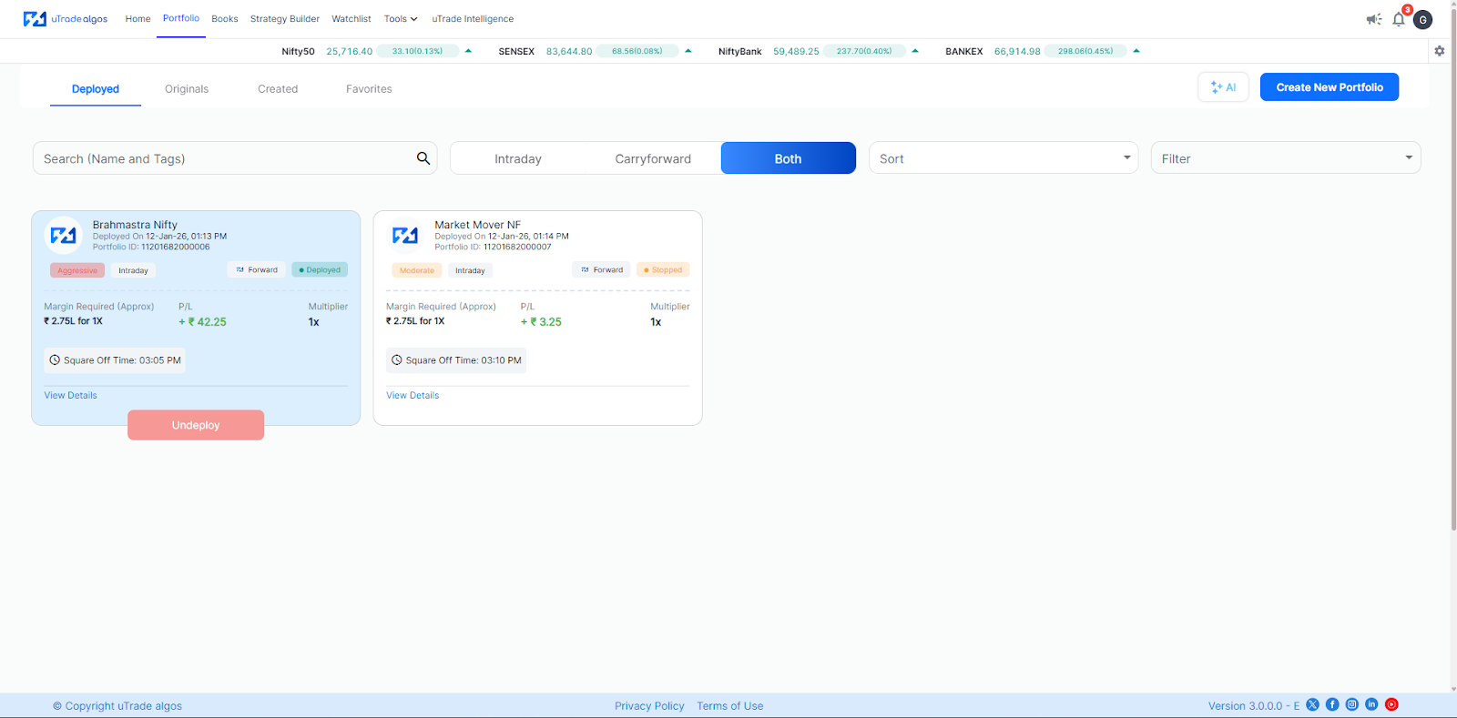This screenshot has height=718, width=1457.
Task: Click the Nifty50 up arrow indicator
Action: (468, 51)
